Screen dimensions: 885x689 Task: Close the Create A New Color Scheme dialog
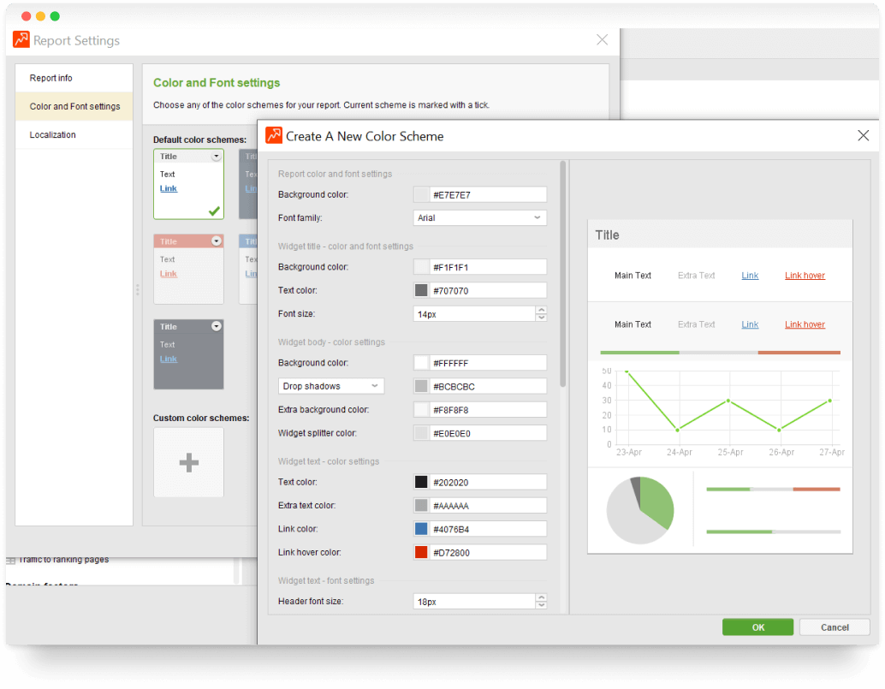pos(863,135)
